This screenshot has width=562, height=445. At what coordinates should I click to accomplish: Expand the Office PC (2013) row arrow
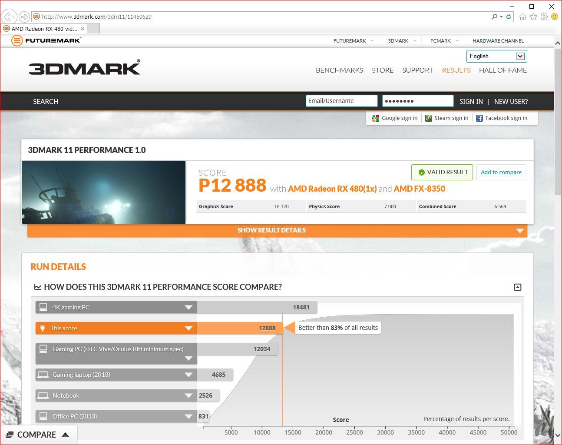(188, 416)
